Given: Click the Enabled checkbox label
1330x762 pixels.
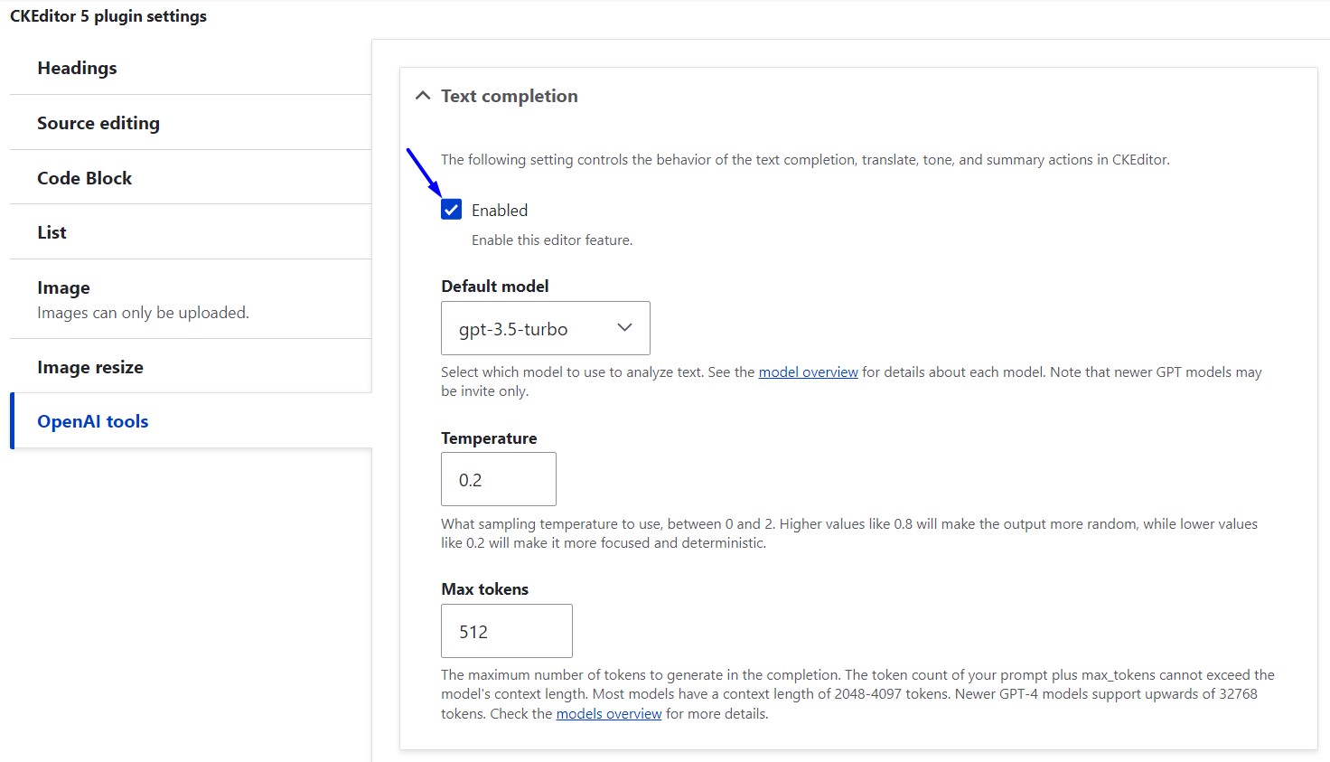Looking at the screenshot, I should click(500, 210).
